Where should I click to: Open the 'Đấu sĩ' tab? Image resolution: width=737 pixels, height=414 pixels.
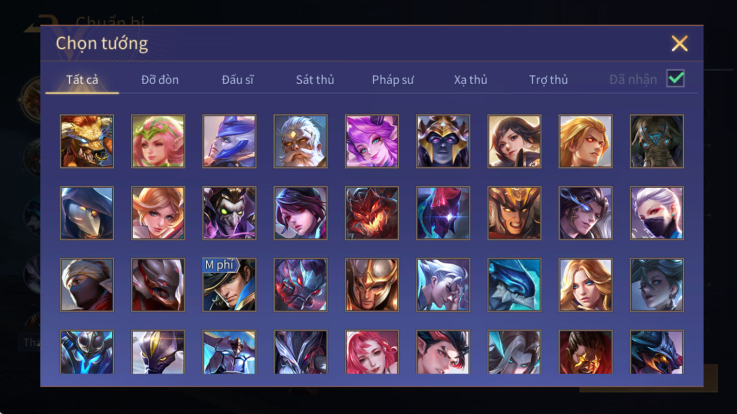(237, 79)
